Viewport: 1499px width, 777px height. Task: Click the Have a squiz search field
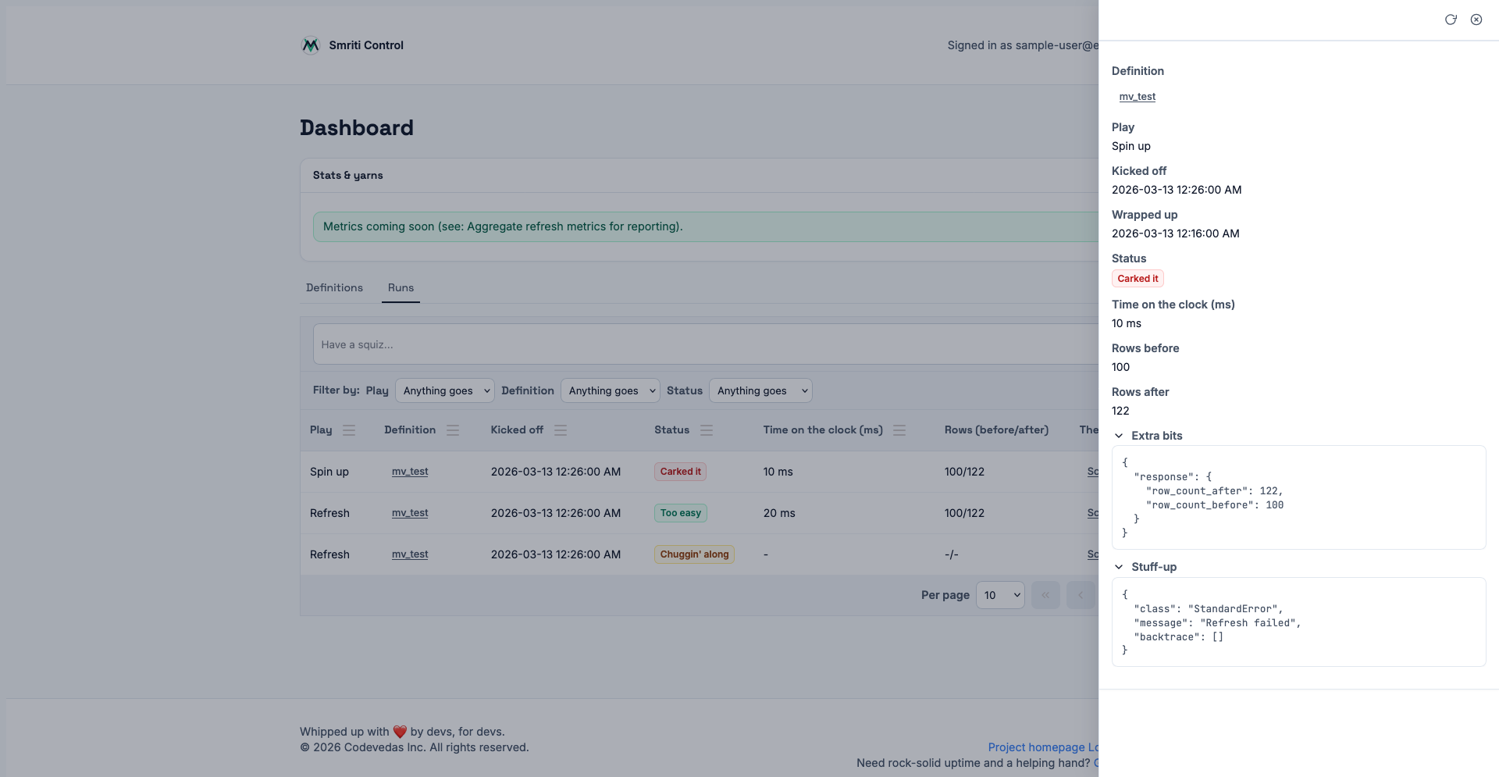point(703,344)
